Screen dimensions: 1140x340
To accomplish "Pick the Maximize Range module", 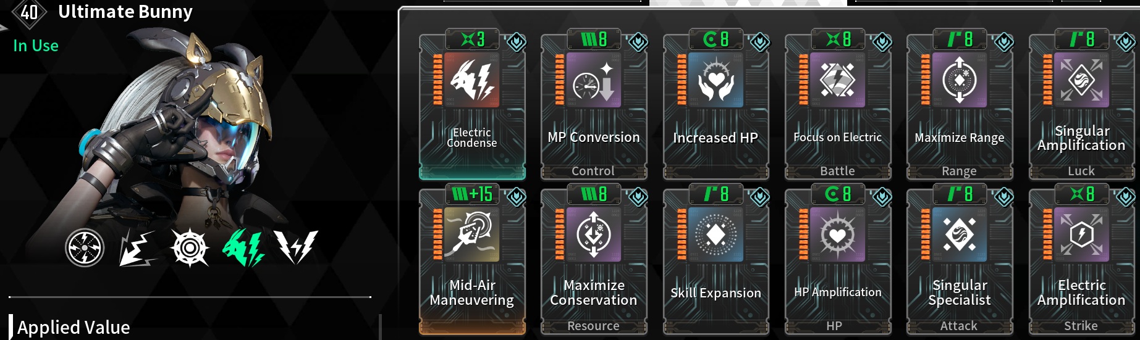I will 960,106.
